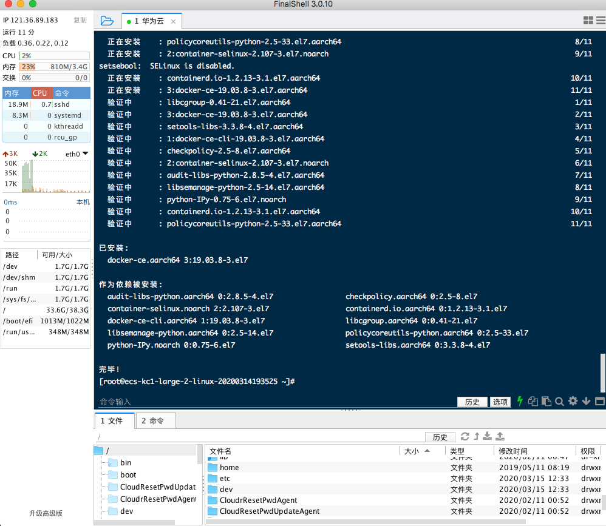Image resolution: width=606 pixels, height=526 pixels.
Task: Select systemd process row
Action: point(46,115)
